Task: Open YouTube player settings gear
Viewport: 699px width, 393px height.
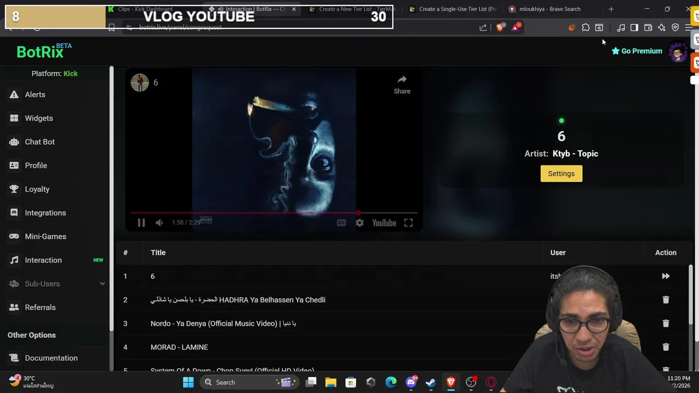Action: pos(359,223)
